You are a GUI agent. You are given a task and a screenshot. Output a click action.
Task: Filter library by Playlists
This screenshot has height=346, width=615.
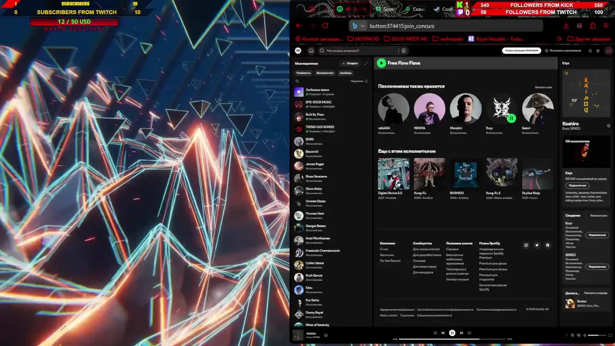coord(303,73)
